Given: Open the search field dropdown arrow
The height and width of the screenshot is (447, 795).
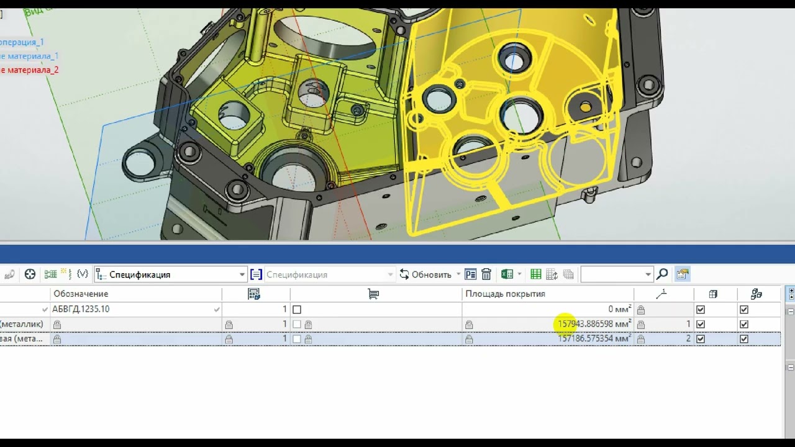Looking at the screenshot, I should [648, 274].
